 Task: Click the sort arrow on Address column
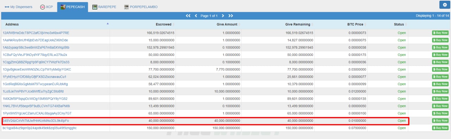[x=107, y=24]
